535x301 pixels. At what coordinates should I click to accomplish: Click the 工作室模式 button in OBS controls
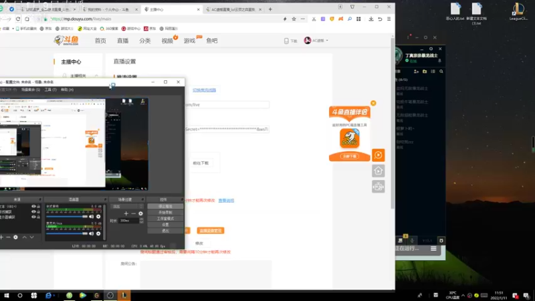(165, 219)
